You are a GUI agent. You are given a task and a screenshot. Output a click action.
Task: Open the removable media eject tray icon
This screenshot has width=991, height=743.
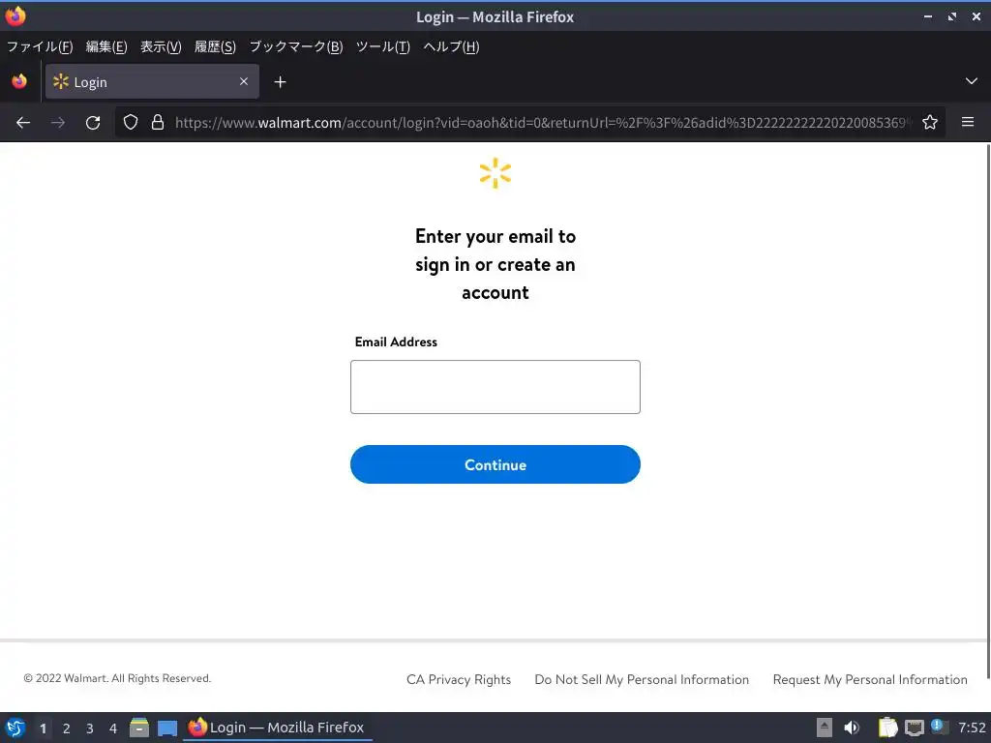click(x=825, y=728)
